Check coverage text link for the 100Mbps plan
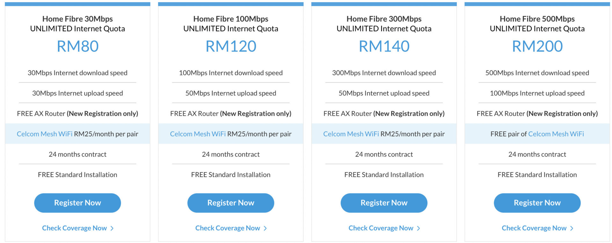Screen dimensions: 612x243 pos(228,228)
